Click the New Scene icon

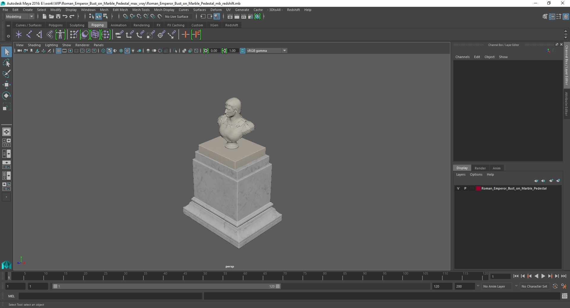point(44,17)
